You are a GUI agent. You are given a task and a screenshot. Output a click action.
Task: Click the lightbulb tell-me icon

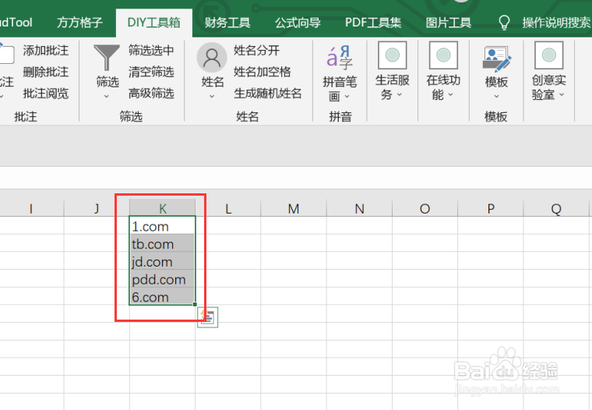[x=505, y=23]
